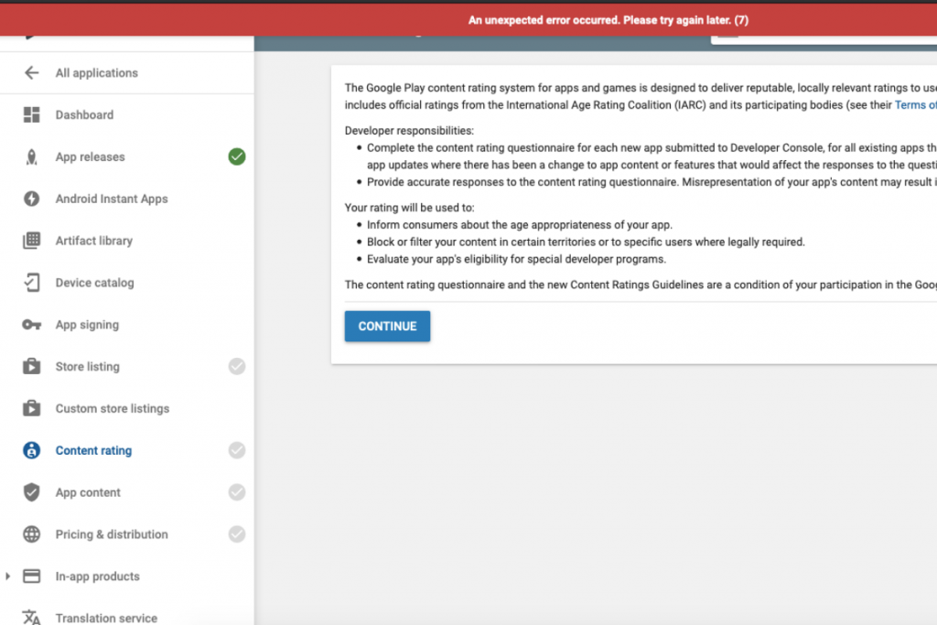Click grey checkmark next to Store listing
Image resolution: width=937 pixels, height=625 pixels.
[237, 367]
